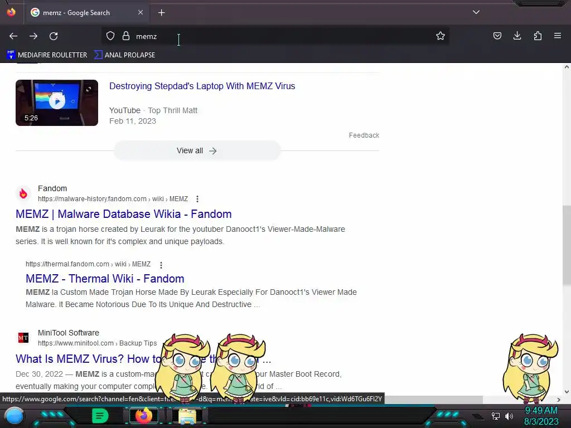This screenshot has width=571, height=428.
Task: Open the Downloads arrow icon
Action: pos(517,36)
